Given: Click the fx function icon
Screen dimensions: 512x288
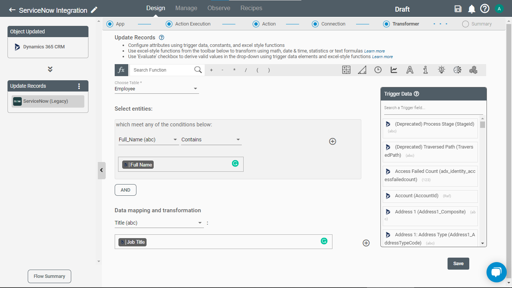Looking at the screenshot, I should [x=121, y=70].
